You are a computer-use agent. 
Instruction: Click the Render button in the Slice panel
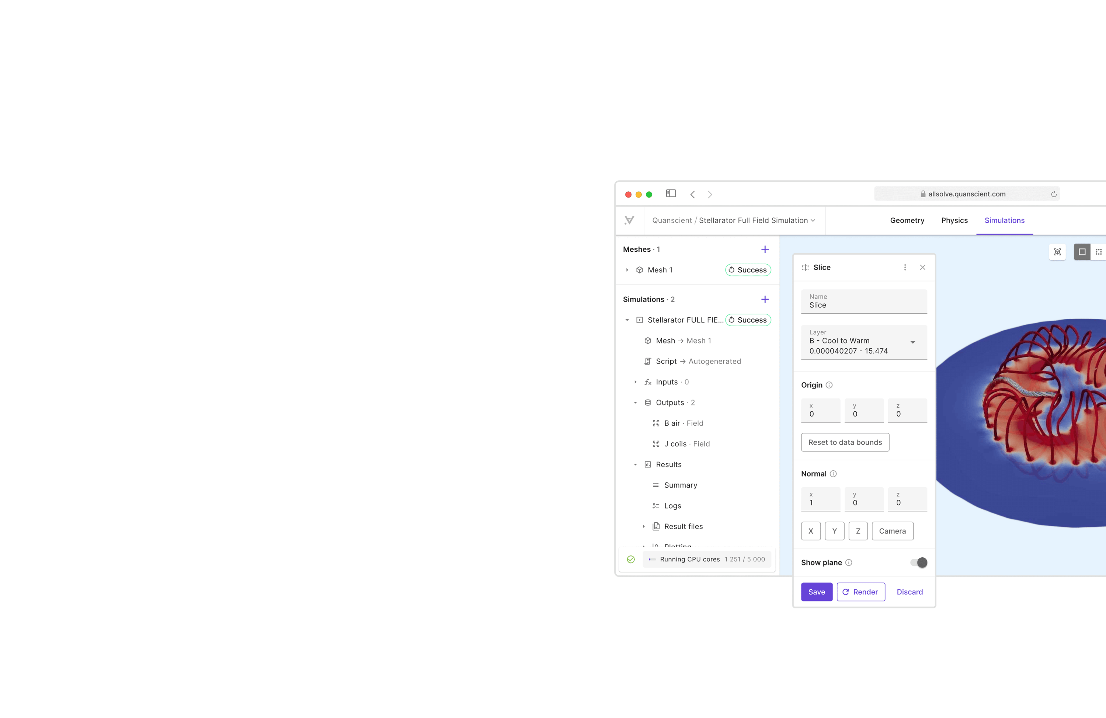click(x=860, y=592)
